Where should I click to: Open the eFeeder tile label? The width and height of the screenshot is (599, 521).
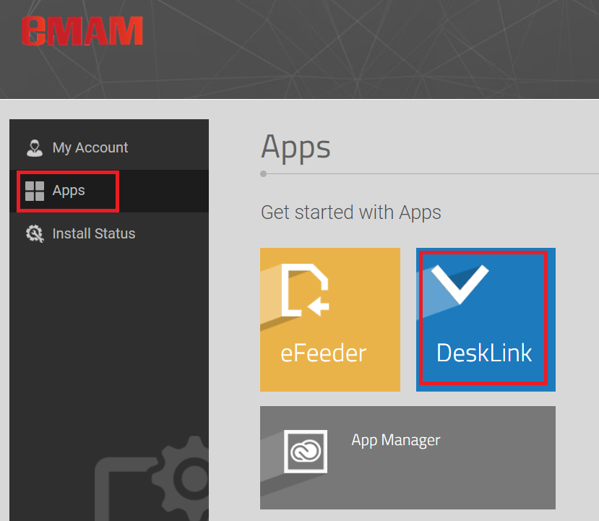coord(323,353)
